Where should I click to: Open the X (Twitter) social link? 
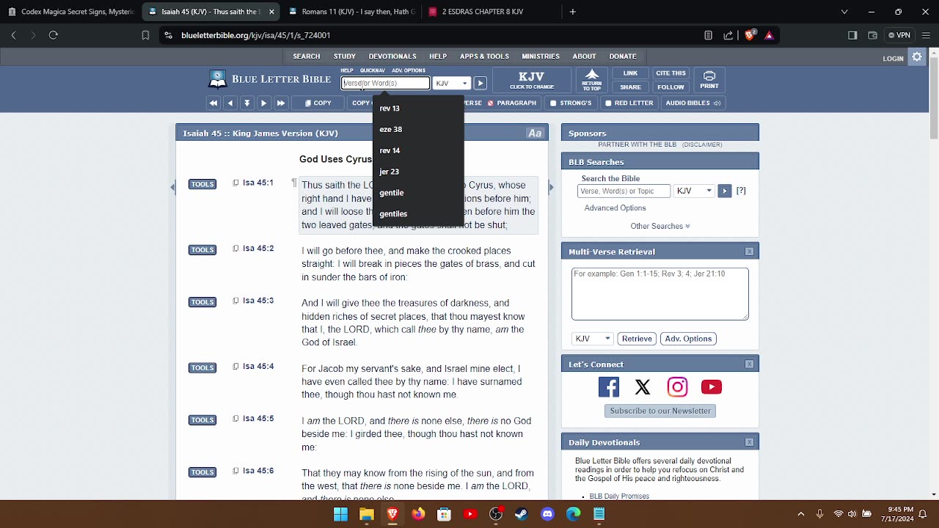tap(643, 386)
